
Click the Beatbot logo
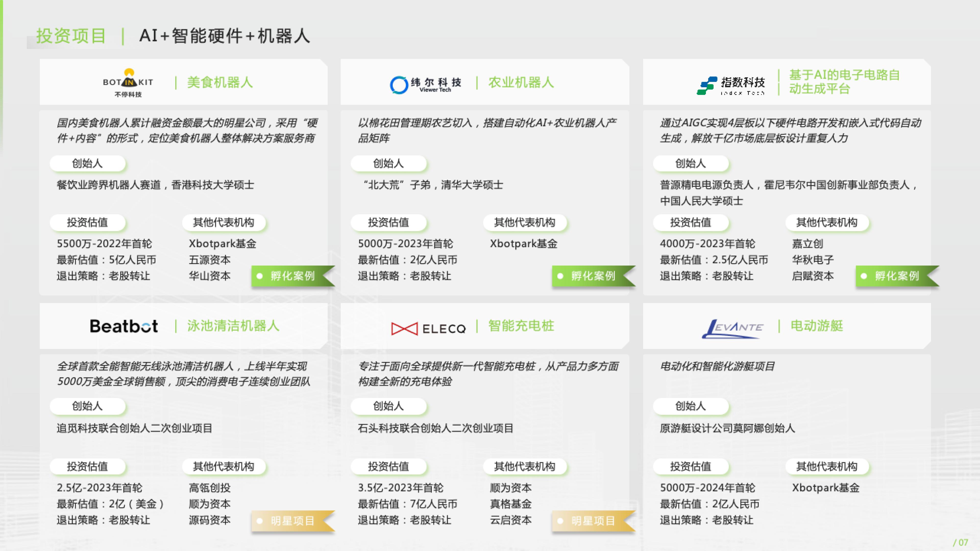124,326
